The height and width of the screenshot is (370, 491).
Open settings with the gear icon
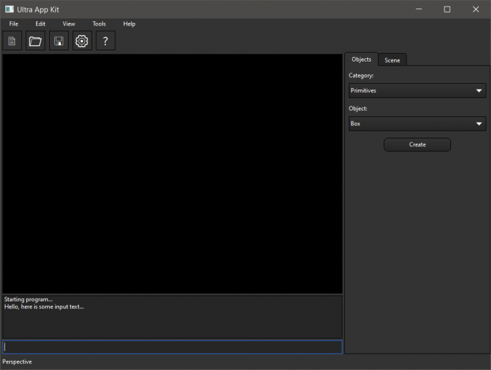82,41
